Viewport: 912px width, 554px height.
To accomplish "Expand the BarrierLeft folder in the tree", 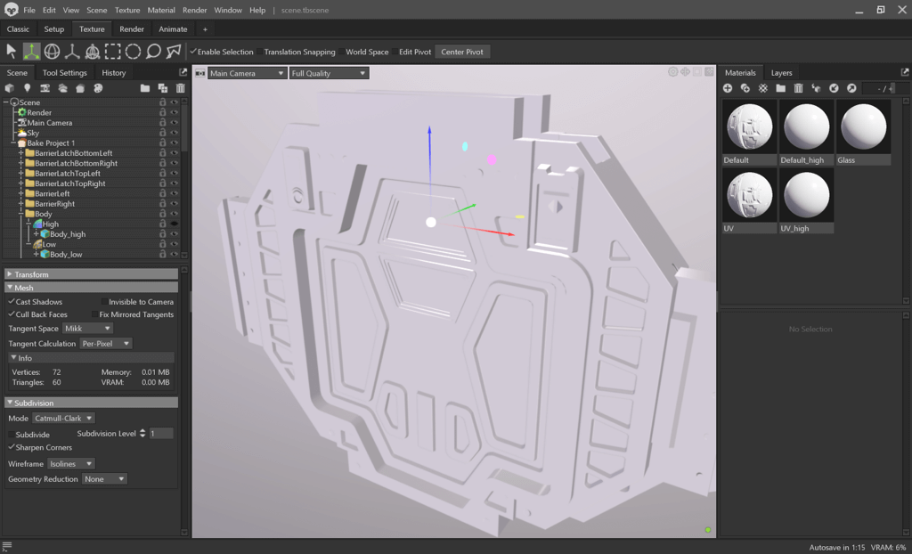I will [x=21, y=193].
